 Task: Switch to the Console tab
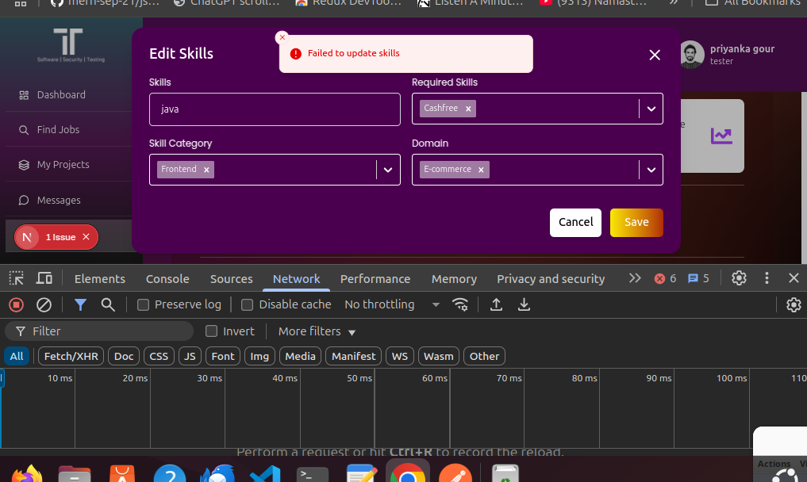pos(167,279)
